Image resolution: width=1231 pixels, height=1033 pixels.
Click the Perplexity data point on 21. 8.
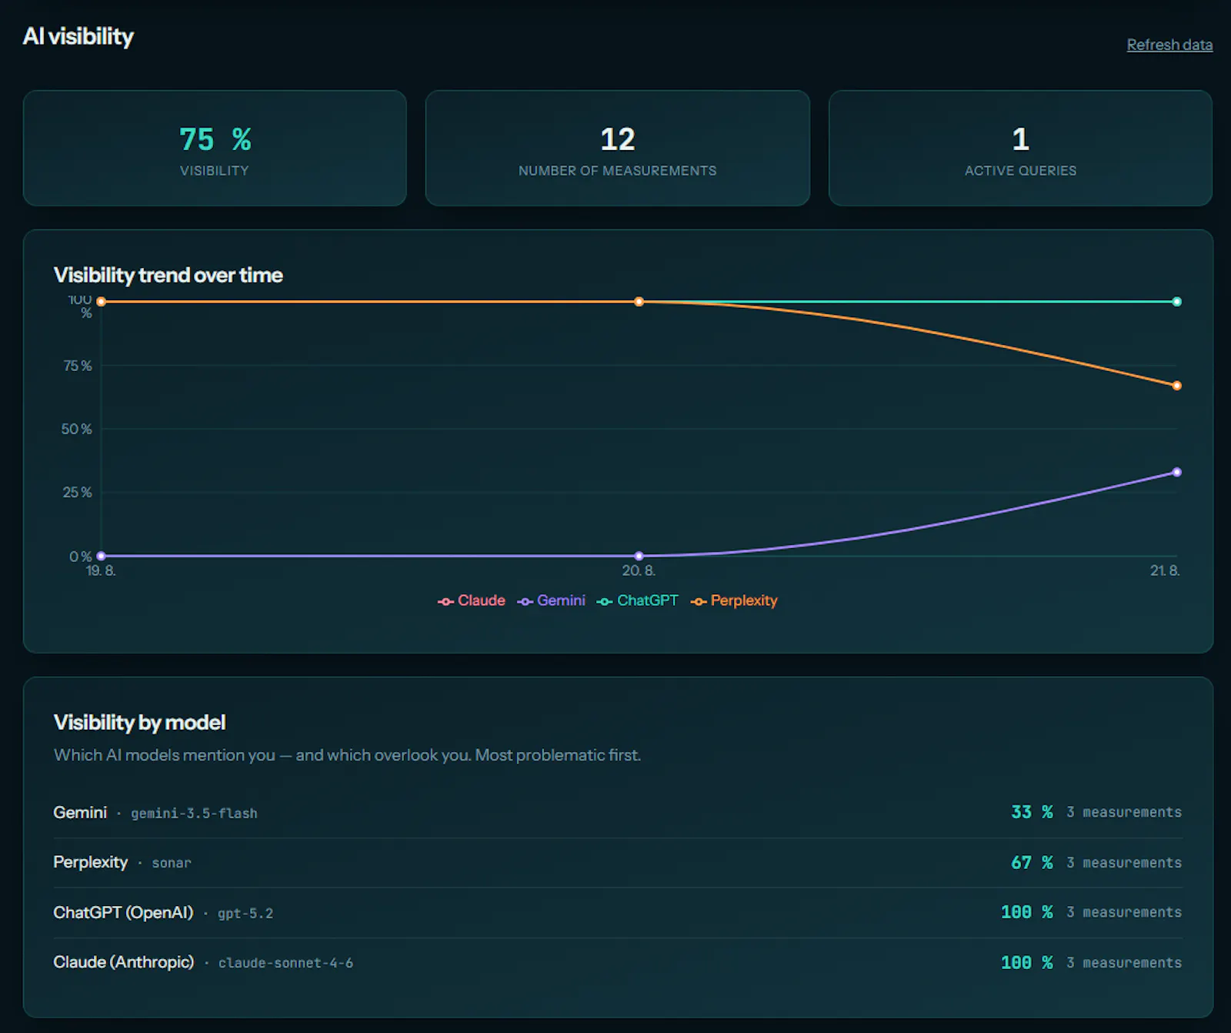[x=1176, y=386]
